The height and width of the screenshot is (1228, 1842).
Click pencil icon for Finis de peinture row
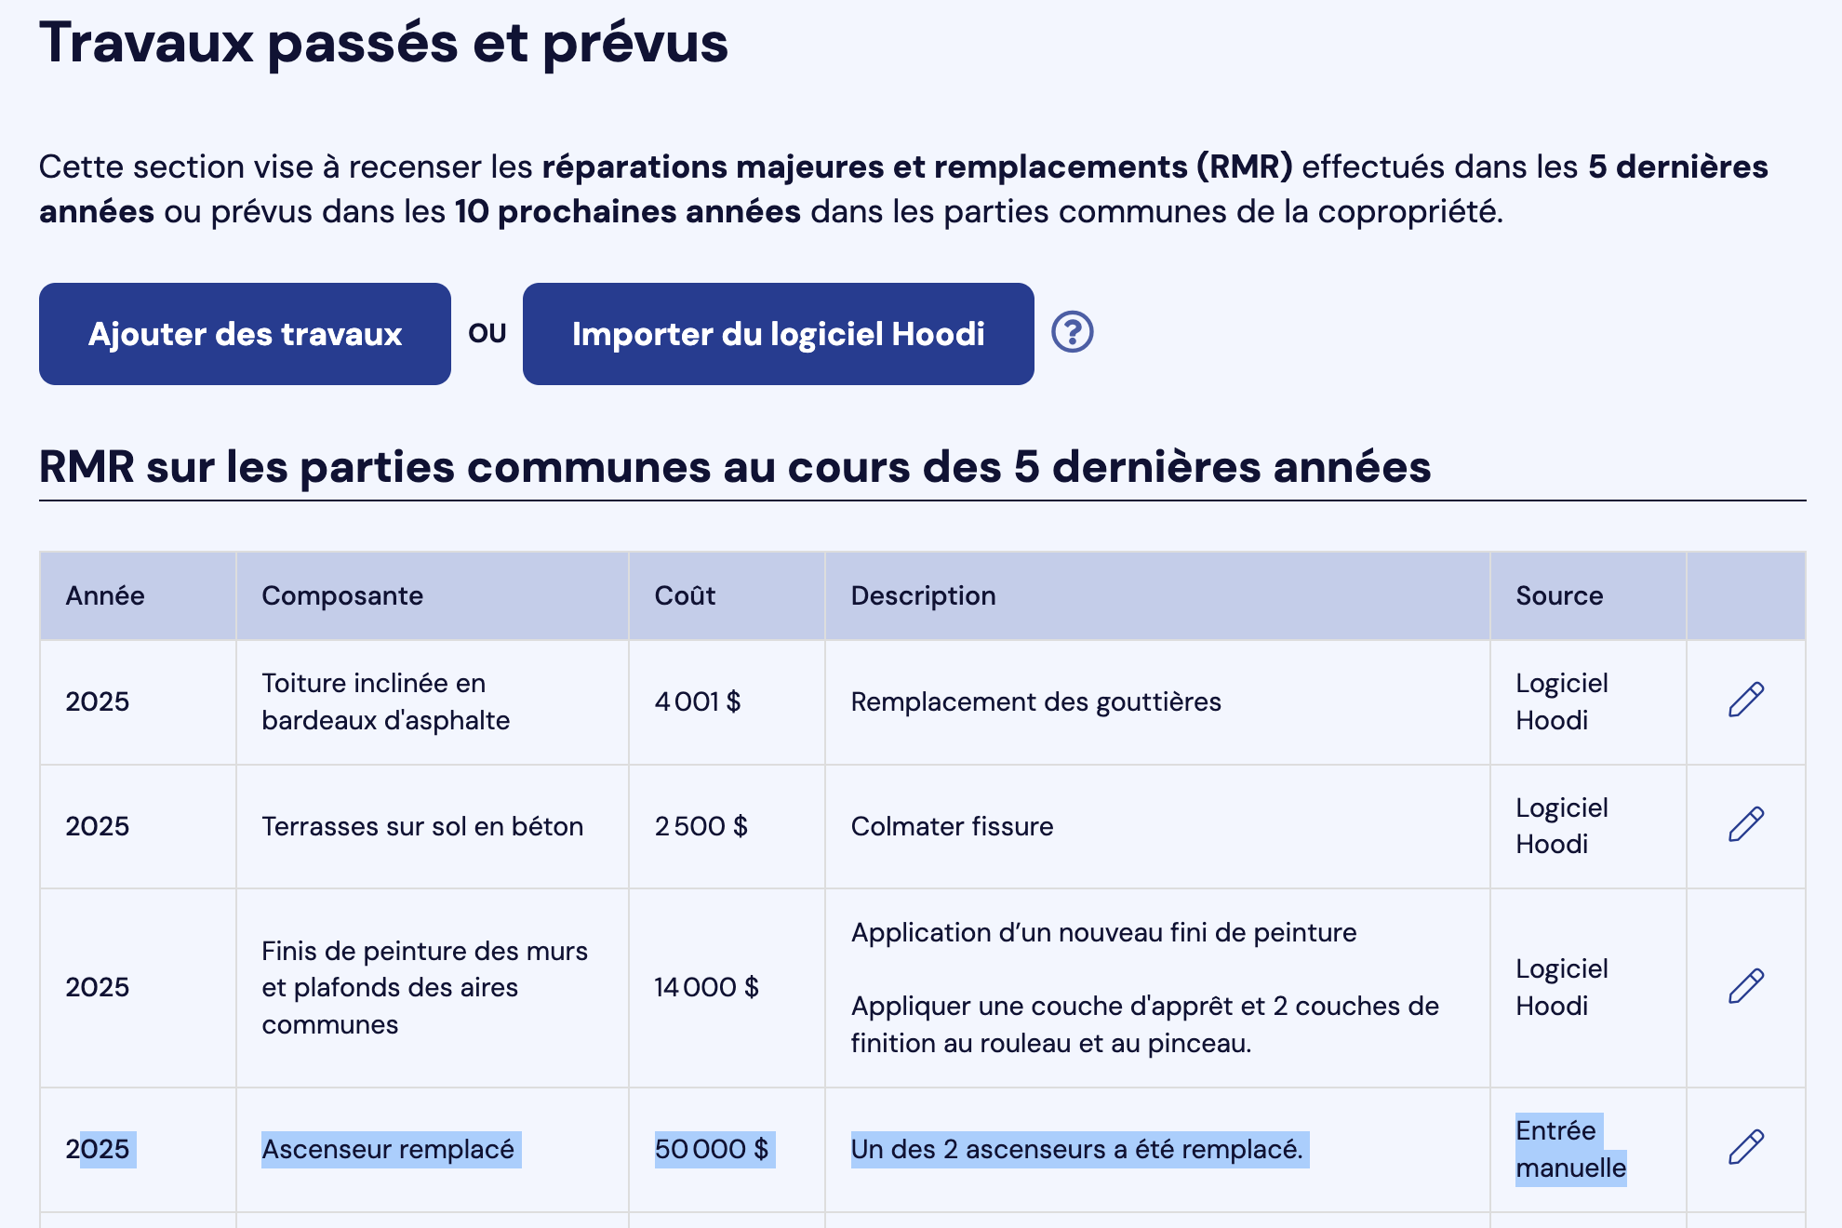1745,986
